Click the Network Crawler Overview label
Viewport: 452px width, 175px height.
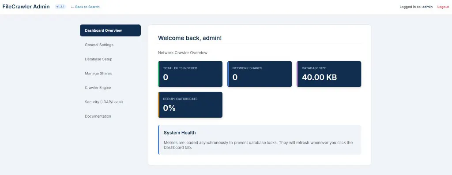tap(182, 52)
